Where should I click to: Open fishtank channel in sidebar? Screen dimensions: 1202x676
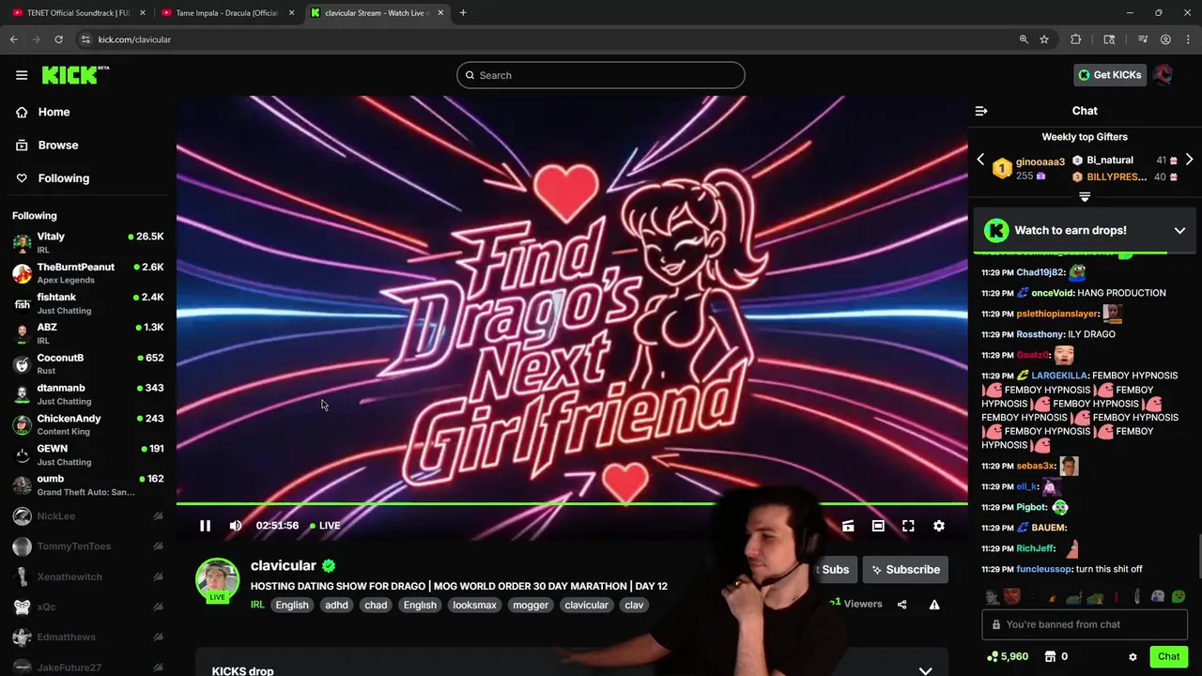click(87, 303)
